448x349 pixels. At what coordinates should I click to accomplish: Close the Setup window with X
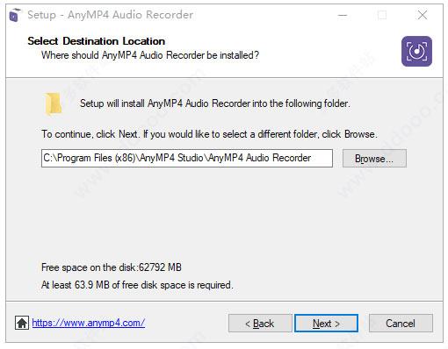pyautogui.click(x=423, y=15)
